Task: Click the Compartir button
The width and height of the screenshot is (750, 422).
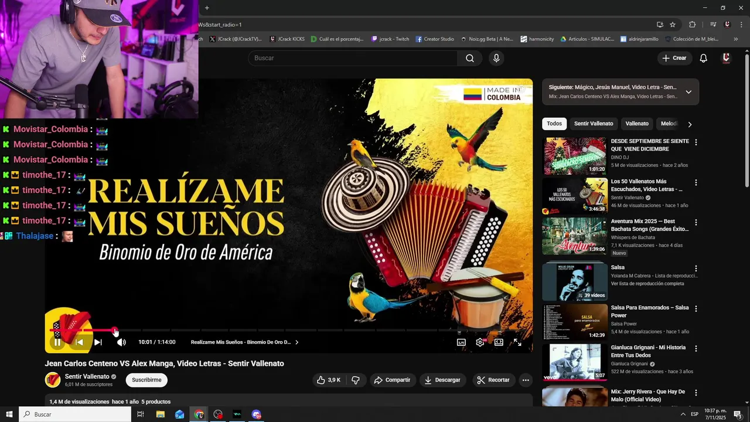Action: (x=392, y=380)
